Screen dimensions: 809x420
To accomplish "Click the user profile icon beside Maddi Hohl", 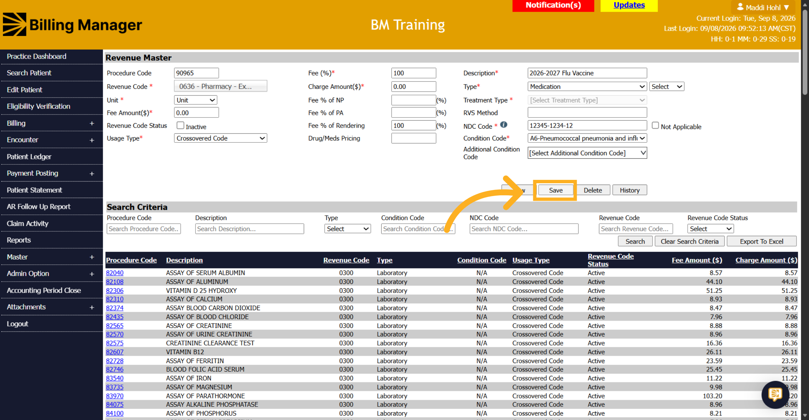I will (740, 7).
